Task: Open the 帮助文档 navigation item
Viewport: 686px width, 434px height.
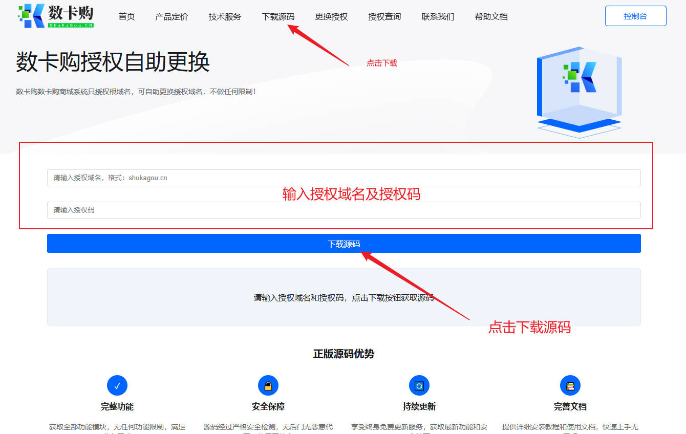Action: tap(491, 16)
